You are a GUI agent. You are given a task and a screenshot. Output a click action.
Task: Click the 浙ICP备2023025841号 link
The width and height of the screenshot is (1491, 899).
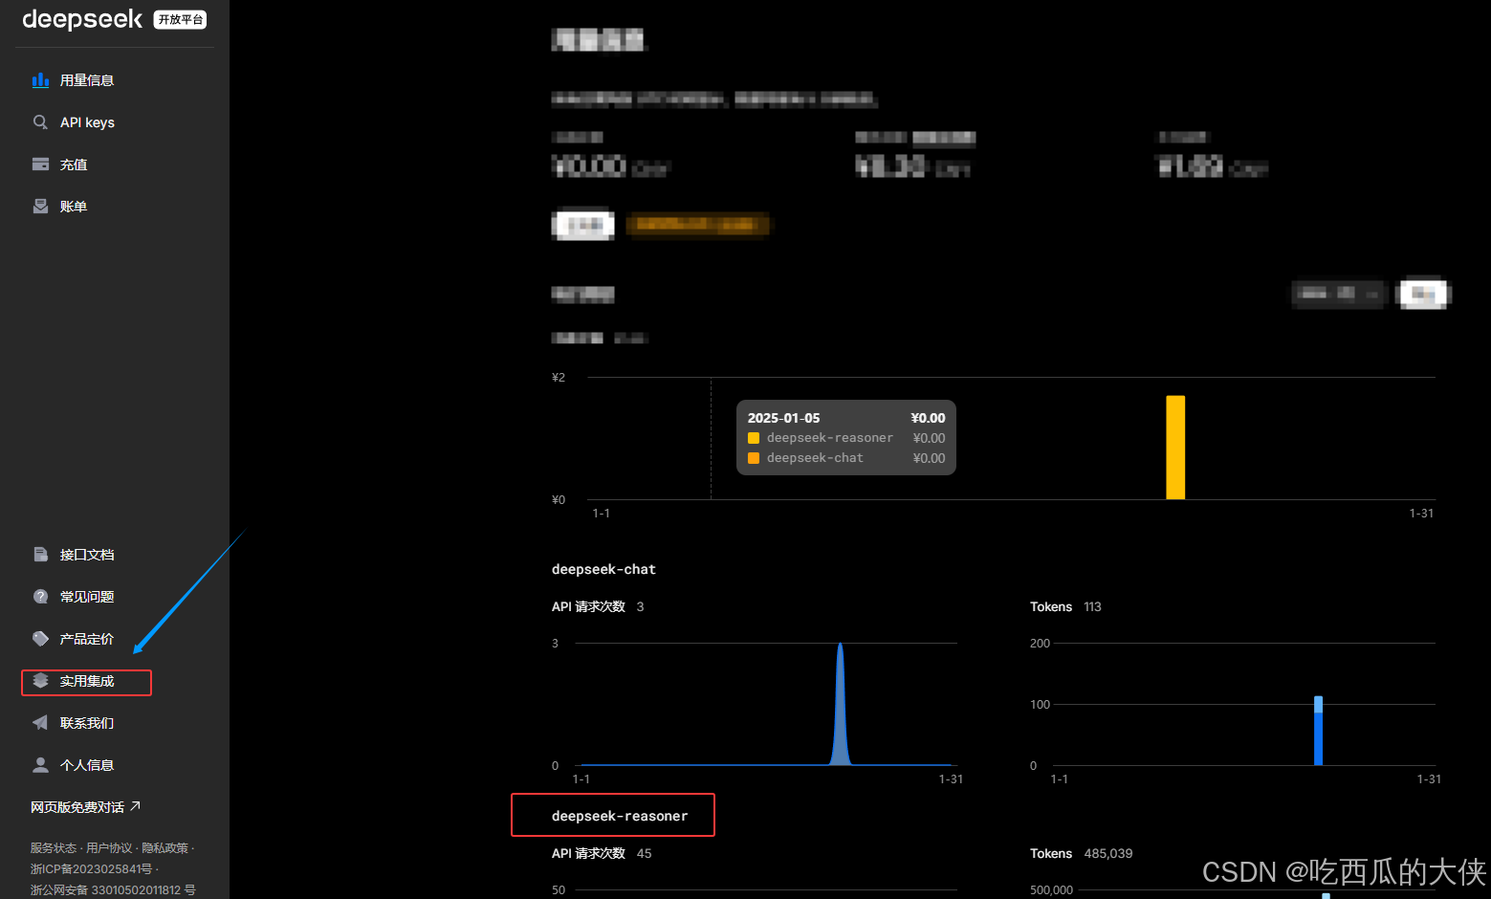coord(91,869)
